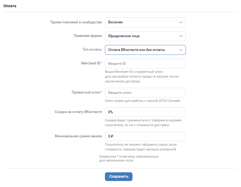Screen dimensions: 241x187
Task: Focus the Merchant ID input field
Action: 145,64
